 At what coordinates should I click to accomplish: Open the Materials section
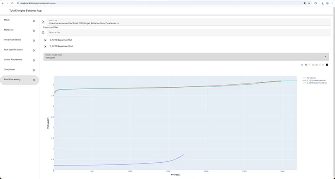pyautogui.click(x=9, y=30)
